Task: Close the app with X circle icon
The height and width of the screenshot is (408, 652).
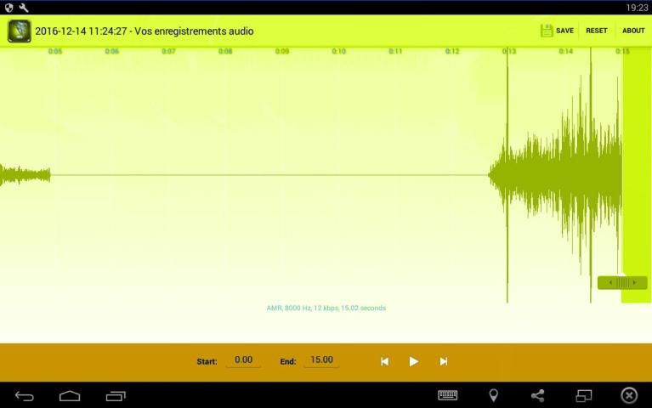Action: point(629,395)
